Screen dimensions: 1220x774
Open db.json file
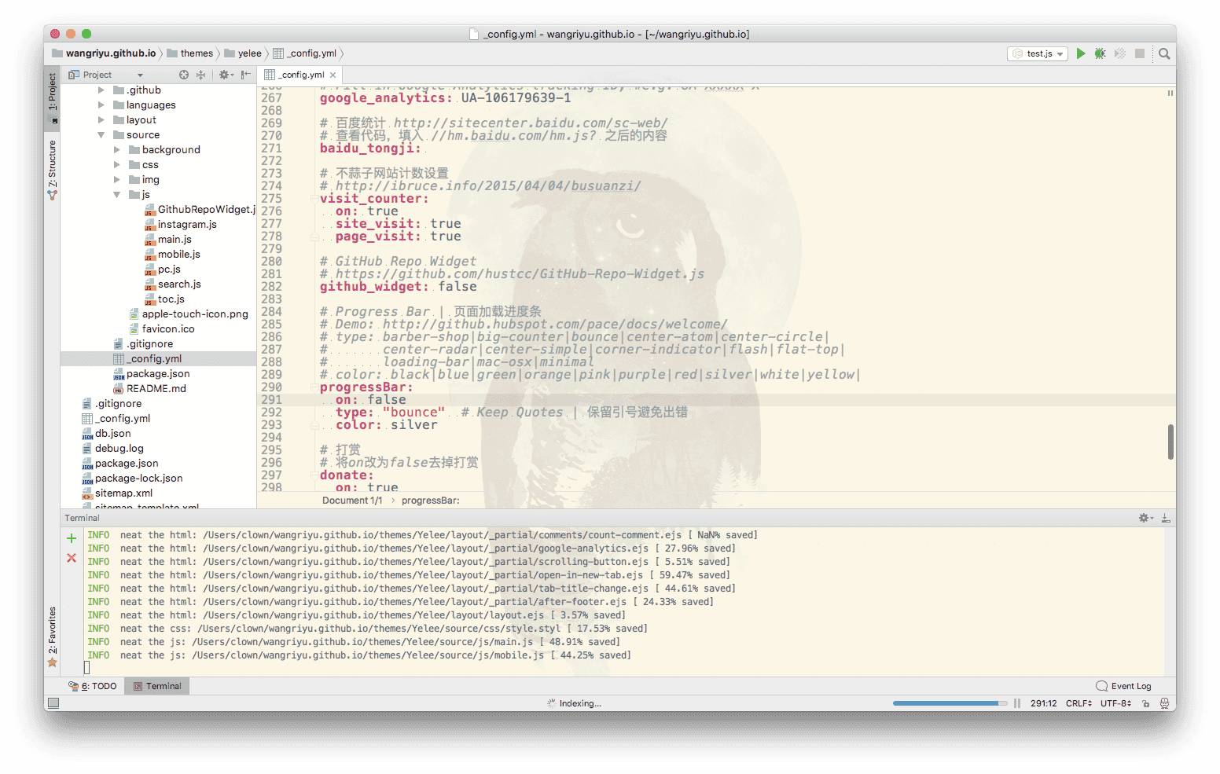[x=106, y=434]
